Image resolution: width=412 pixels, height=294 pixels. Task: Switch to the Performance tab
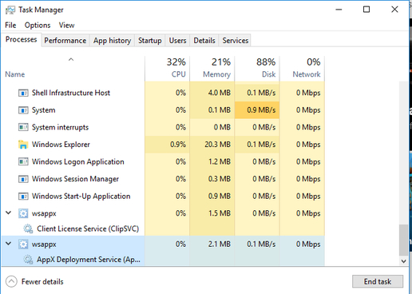(65, 41)
